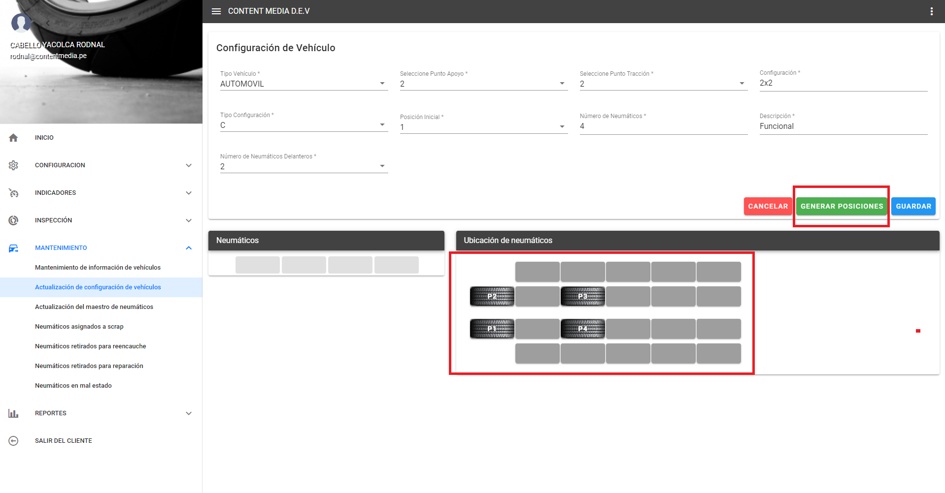Screen dimensions: 945x493
Task: Open the Tipo Vehículo dropdown
Action: click(304, 84)
